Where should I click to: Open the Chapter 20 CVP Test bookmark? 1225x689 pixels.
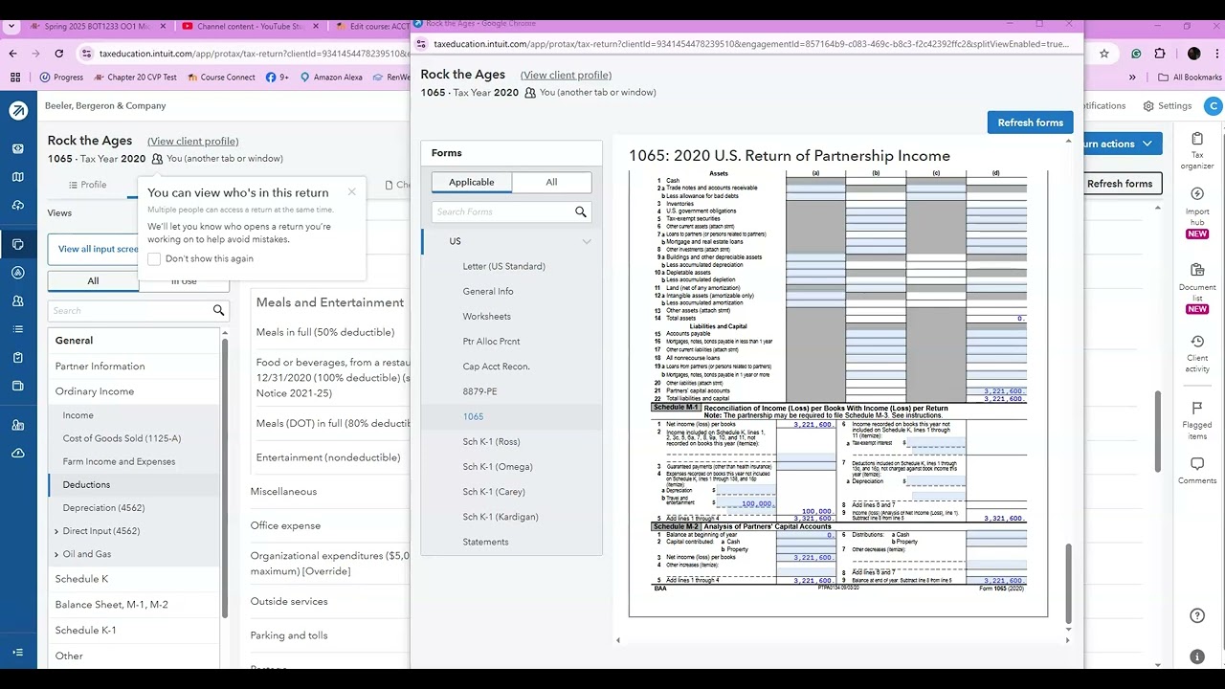click(x=134, y=78)
